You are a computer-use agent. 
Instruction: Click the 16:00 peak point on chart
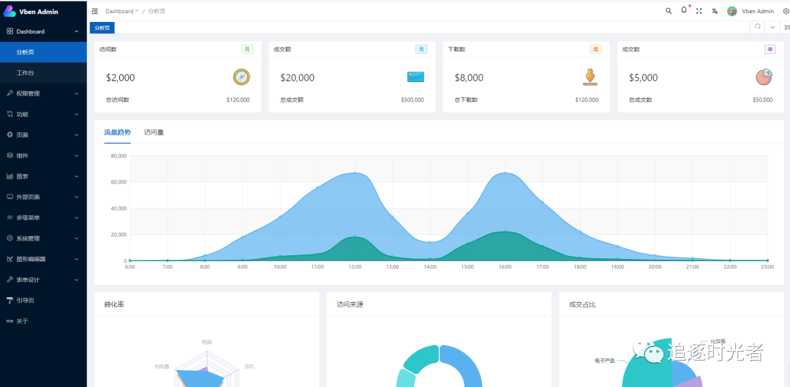coord(505,173)
